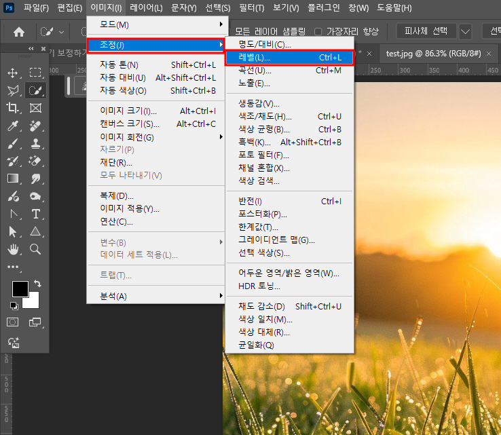501x435 pixels.
Task: Select the Triangle shape tool
Action: point(35,231)
